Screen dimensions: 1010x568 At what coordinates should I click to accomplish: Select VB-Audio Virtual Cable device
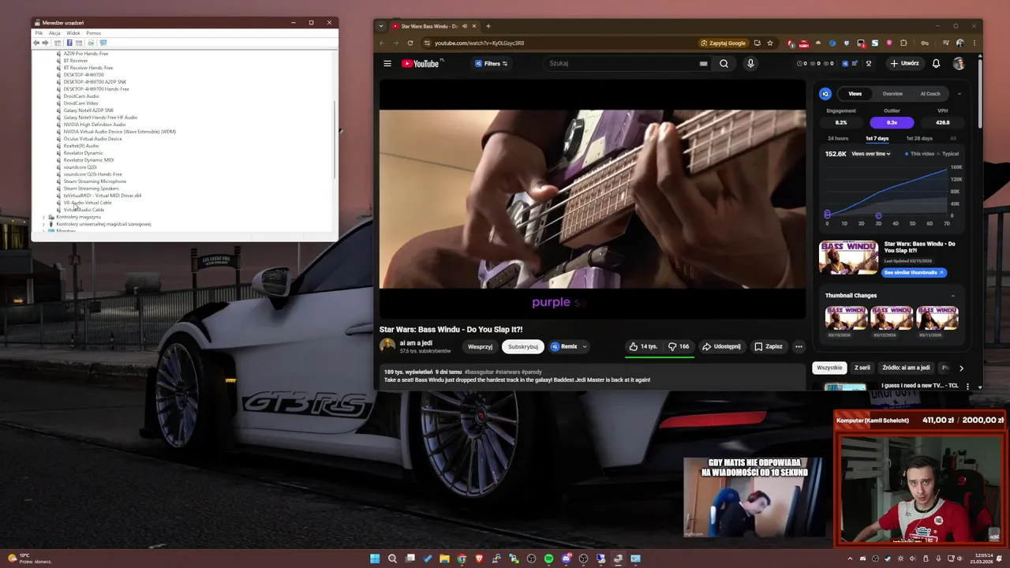coord(87,203)
